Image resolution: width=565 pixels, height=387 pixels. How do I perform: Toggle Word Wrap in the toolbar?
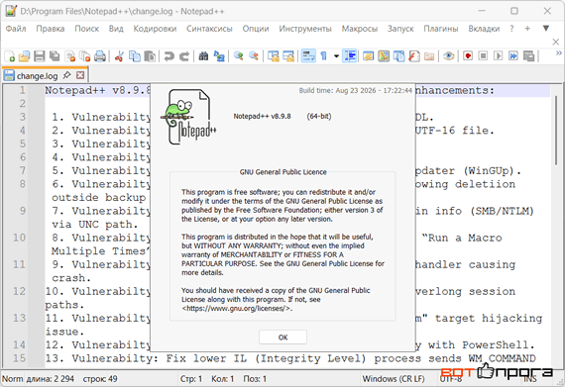point(308,56)
